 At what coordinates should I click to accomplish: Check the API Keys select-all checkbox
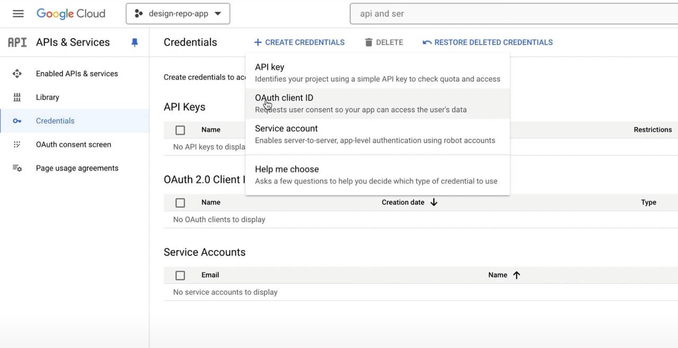(180, 129)
